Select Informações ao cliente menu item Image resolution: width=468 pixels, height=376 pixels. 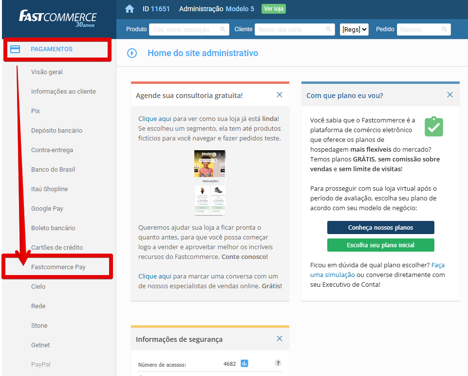point(64,92)
